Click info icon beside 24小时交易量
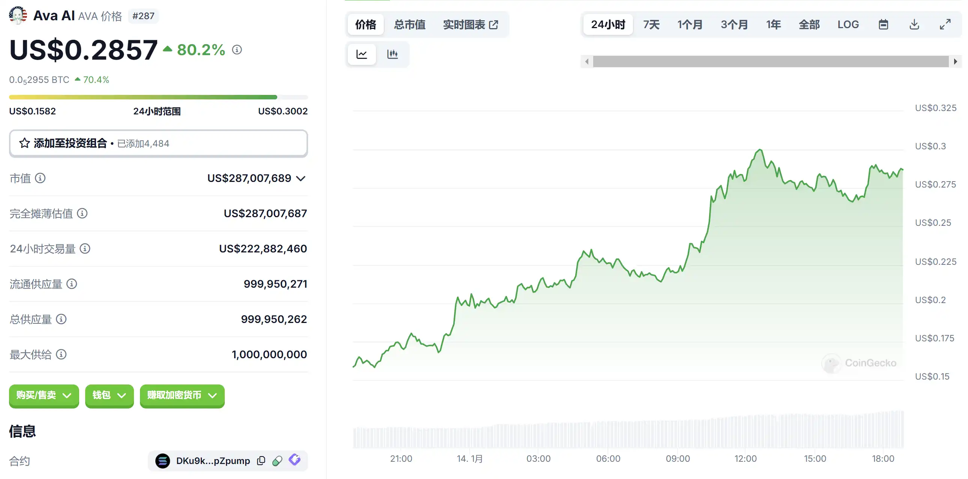The width and height of the screenshot is (968, 479). [x=85, y=249]
